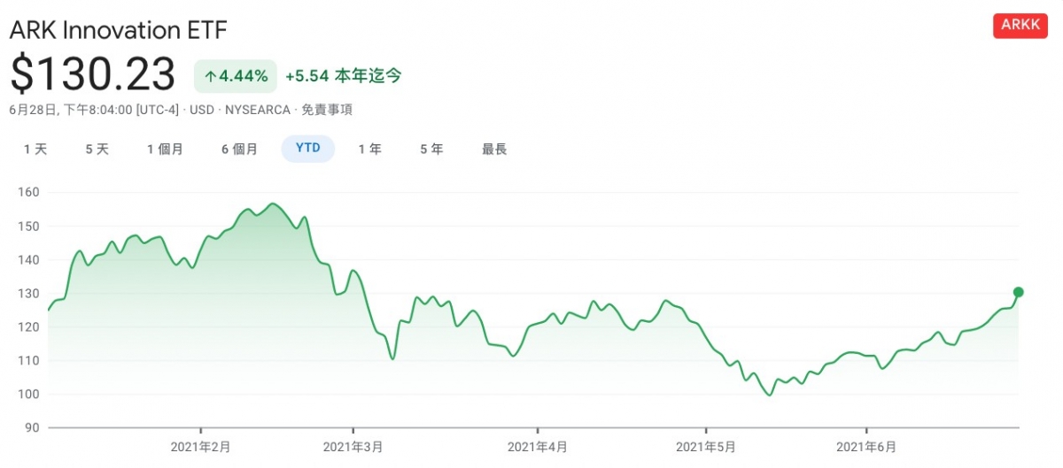Click the 2021年5月 axis label

point(706,447)
